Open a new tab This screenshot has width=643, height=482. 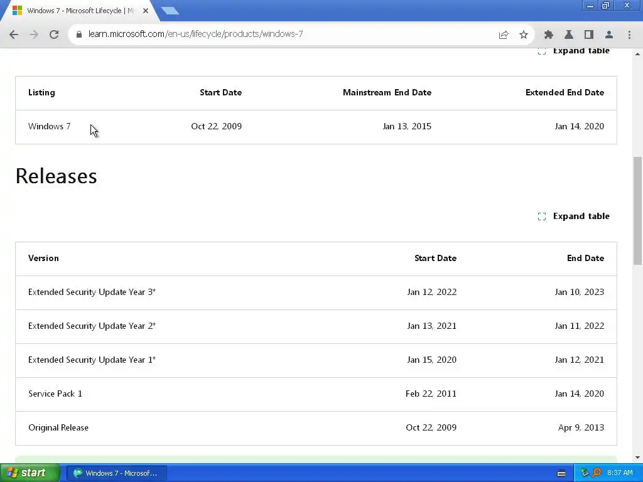[170, 11]
